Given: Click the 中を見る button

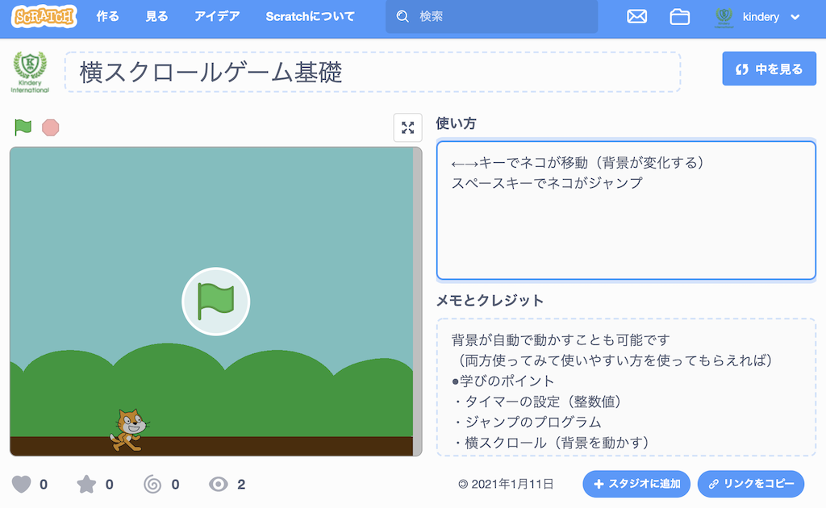Looking at the screenshot, I should click(769, 69).
